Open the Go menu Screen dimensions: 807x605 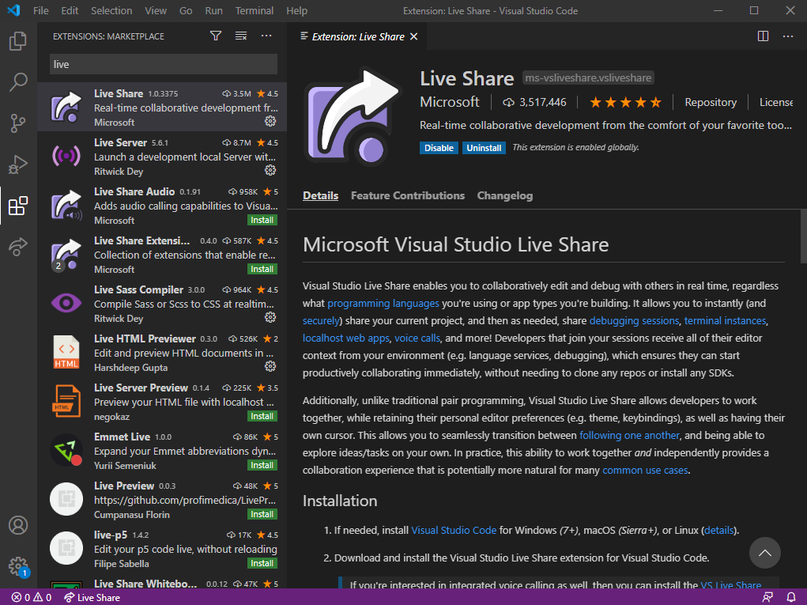(x=186, y=10)
